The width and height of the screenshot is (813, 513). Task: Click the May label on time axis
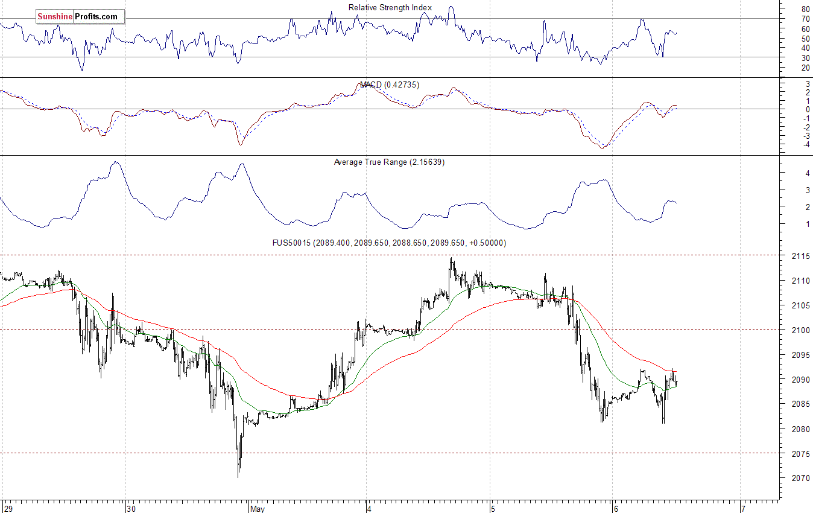pyautogui.click(x=258, y=509)
